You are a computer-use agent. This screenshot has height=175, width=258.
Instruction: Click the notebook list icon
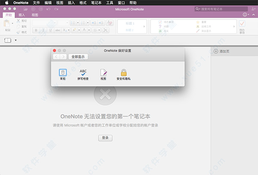click(8, 40)
